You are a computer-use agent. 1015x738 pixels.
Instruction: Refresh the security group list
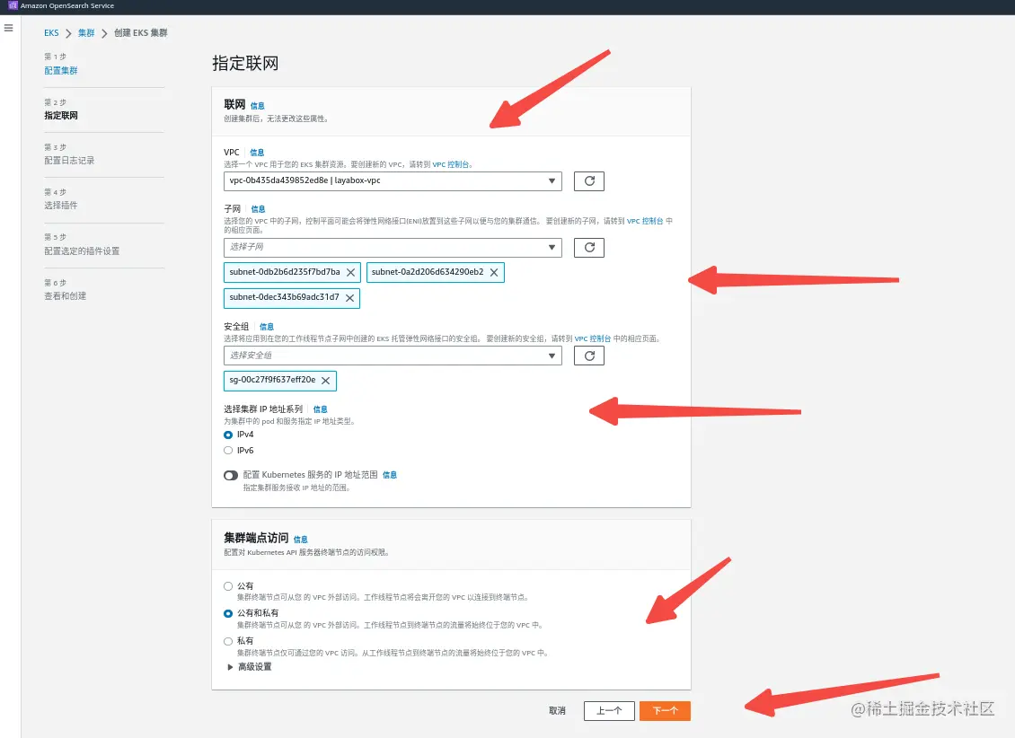click(589, 356)
